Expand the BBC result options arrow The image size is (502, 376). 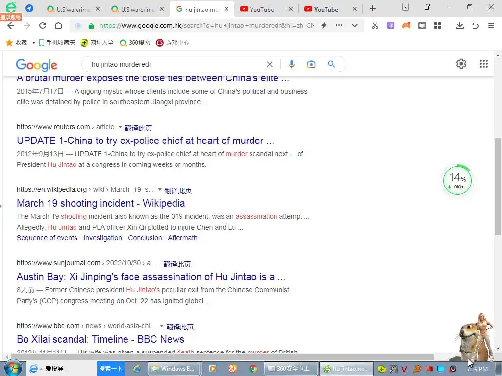pos(162,326)
